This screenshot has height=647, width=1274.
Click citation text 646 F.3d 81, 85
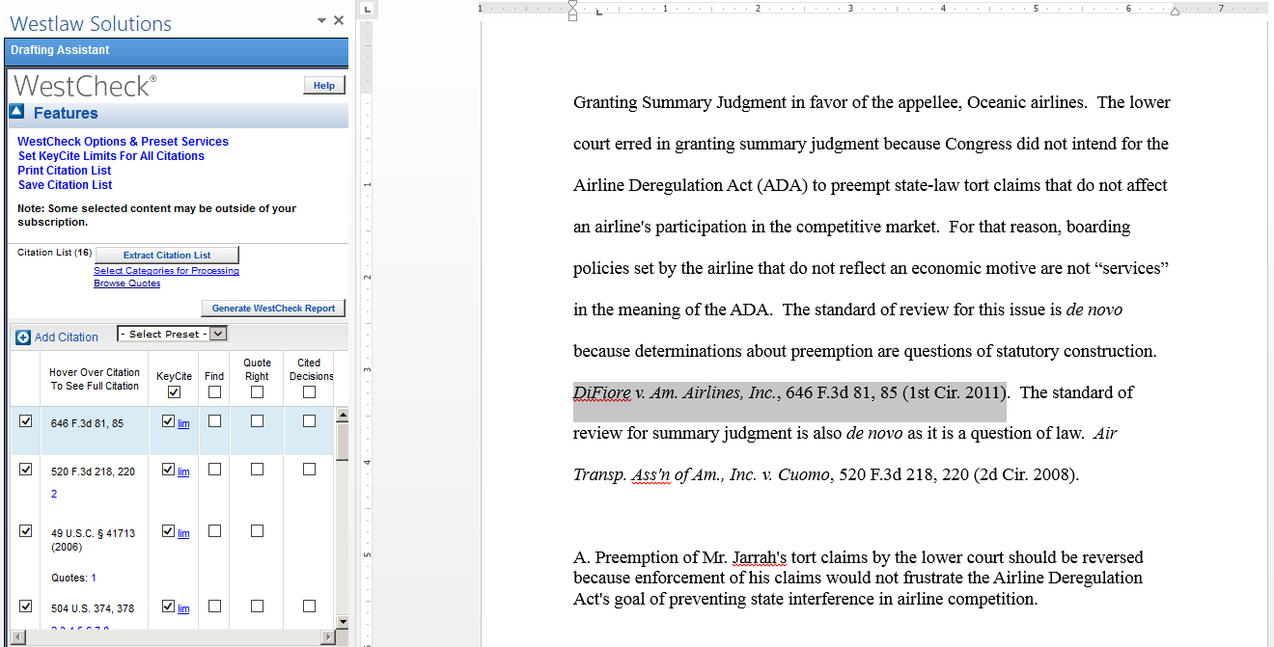pos(87,423)
